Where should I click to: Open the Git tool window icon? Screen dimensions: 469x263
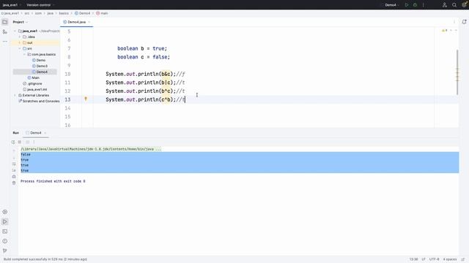tap(5, 251)
